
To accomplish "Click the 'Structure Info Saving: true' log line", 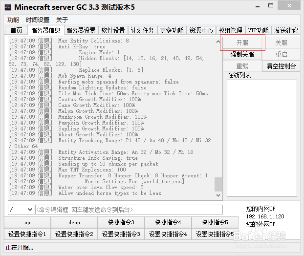I will [73, 158].
